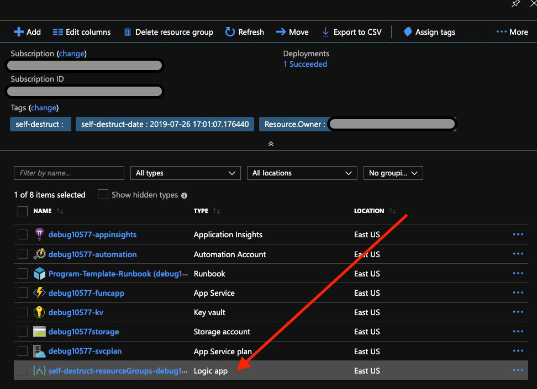Check the debug10577-svcplan row checkbox
This screenshot has height=389, width=537.
pyautogui.click(x=23, y=351)
